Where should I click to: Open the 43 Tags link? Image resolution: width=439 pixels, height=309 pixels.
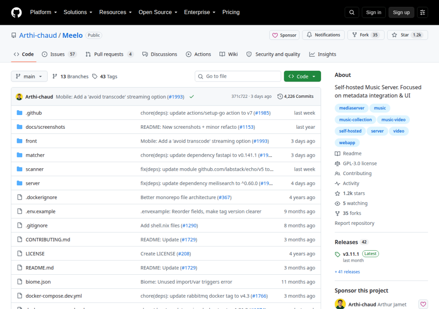pos(105,76)
